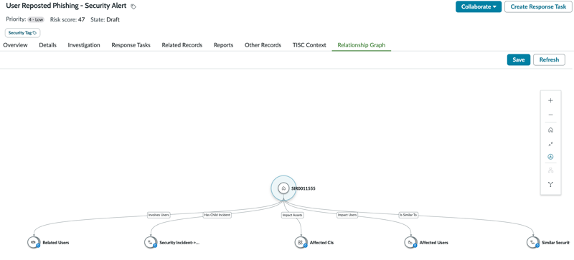This screenshot has width=574, height=260.
Task: Select the hierarchy layout icon
Action: [x=550, y=170]
